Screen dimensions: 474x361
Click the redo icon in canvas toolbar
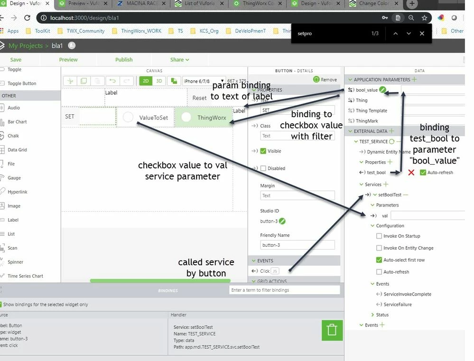point(127,81)
